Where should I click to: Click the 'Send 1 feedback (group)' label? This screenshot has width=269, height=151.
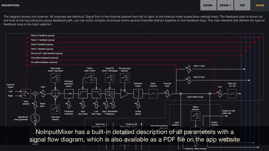point(42,49)
